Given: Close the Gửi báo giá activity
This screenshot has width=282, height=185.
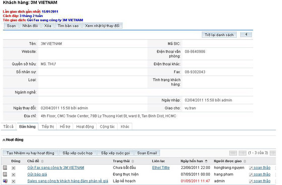Looking at the screenshot, I should click(x=13, y=174).
